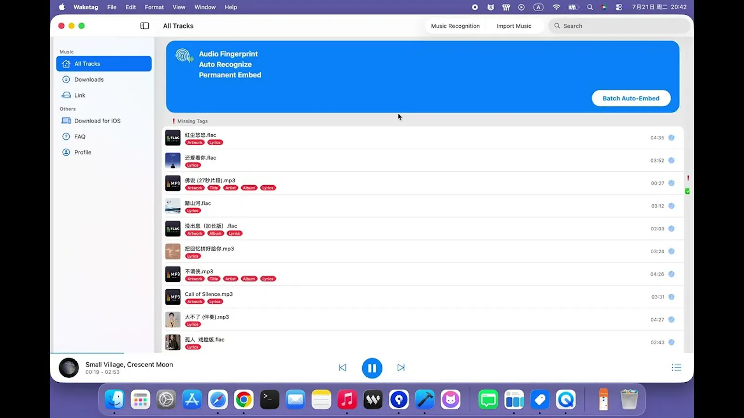Image resolution: width=744 pixels, height=418 pixels.
Task: Click the blue circle icon in the 04:27 row
Action: click(x=671, y=320)
